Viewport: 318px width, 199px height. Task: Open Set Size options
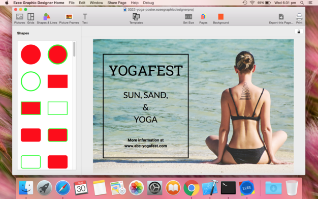coord(188,19)
